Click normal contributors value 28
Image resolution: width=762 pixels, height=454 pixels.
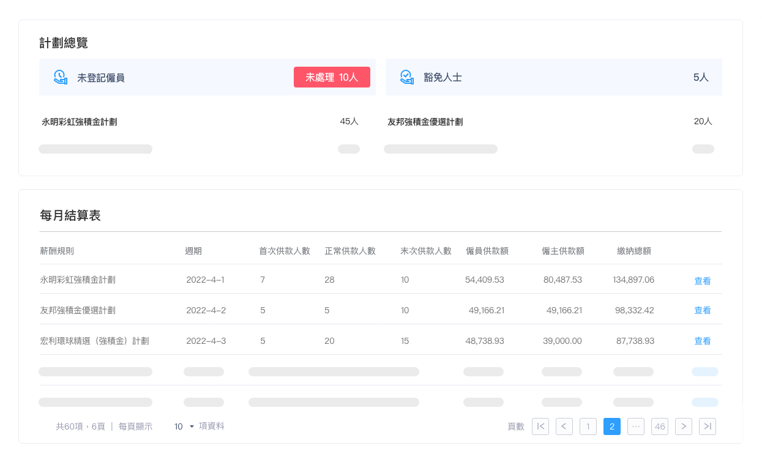pyautogui.click(x=329, y=280)
